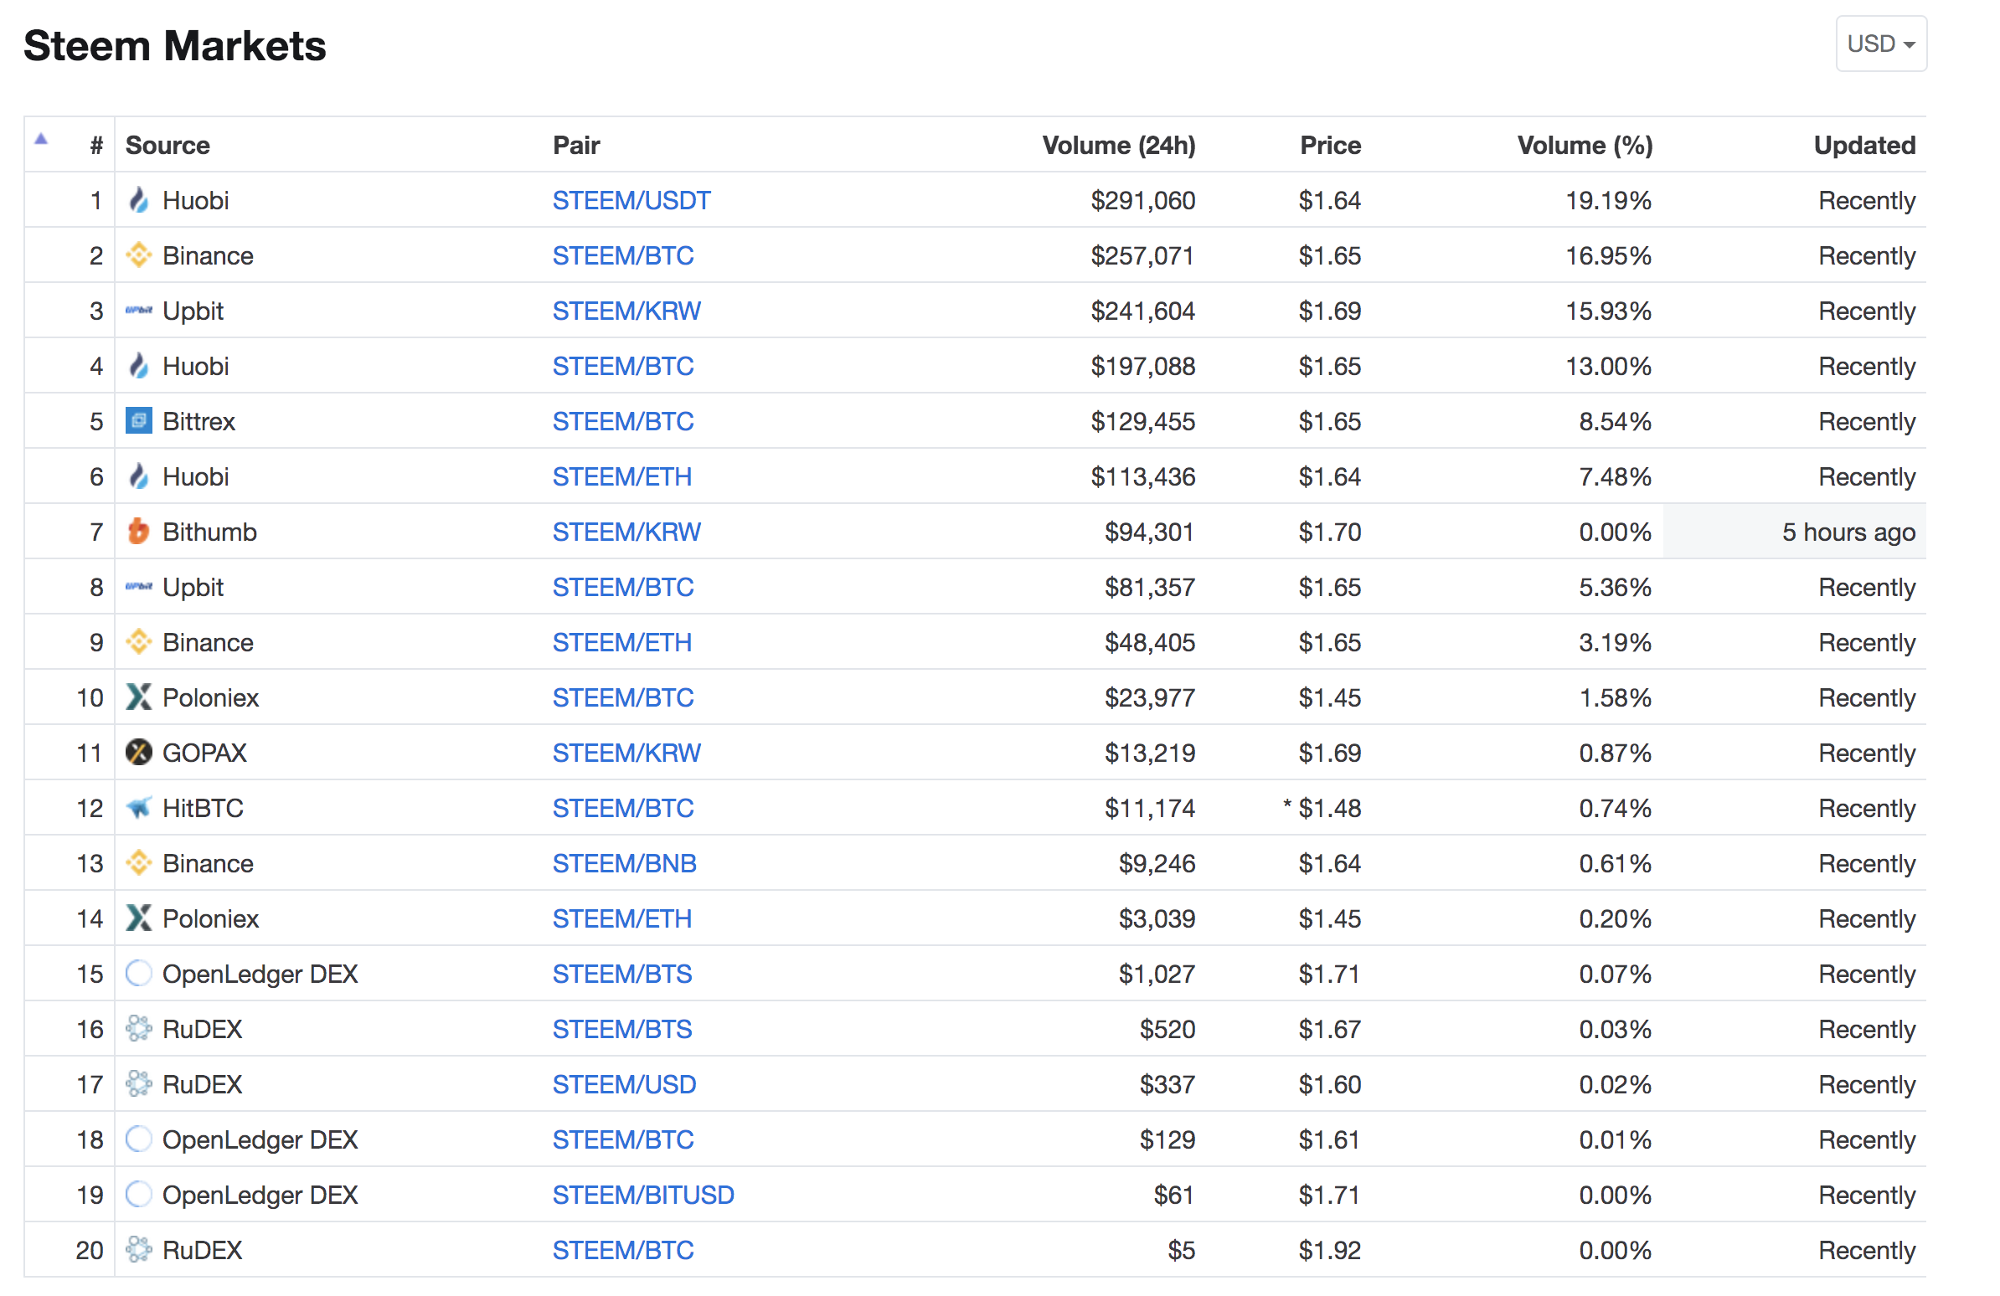Screen dimensions: 2000x1296
Task: Open the STEEM/BITUSD pair link
Action: [643, 1195]
